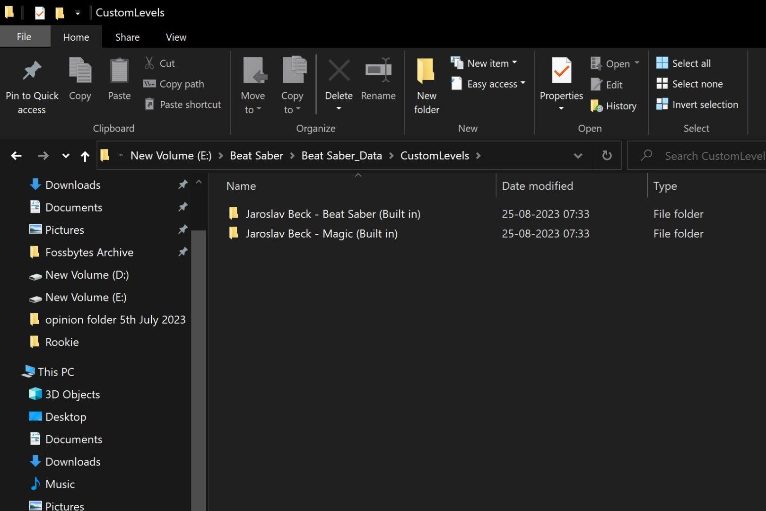
Task: Open file History icon
Action: [x=597, y=106]
